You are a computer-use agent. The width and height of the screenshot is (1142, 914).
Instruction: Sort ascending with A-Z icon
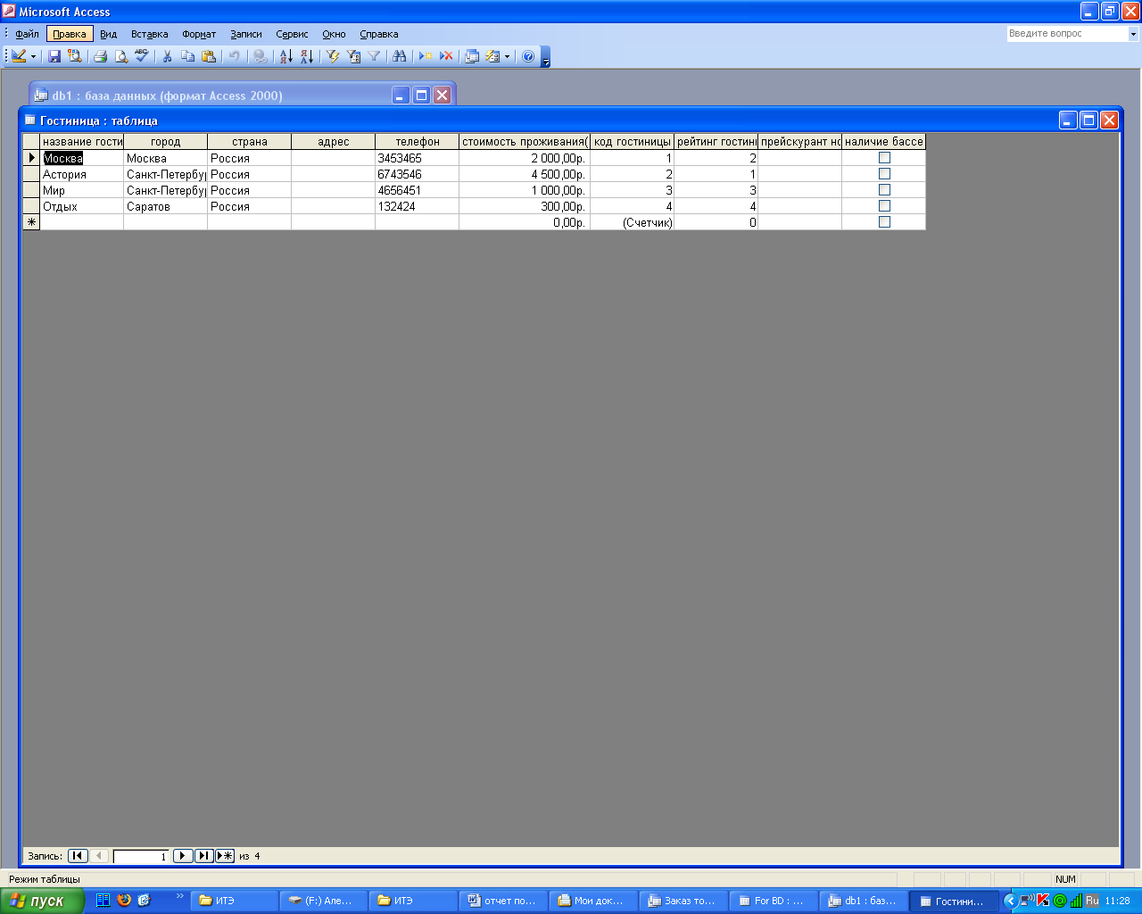(285, 56)
